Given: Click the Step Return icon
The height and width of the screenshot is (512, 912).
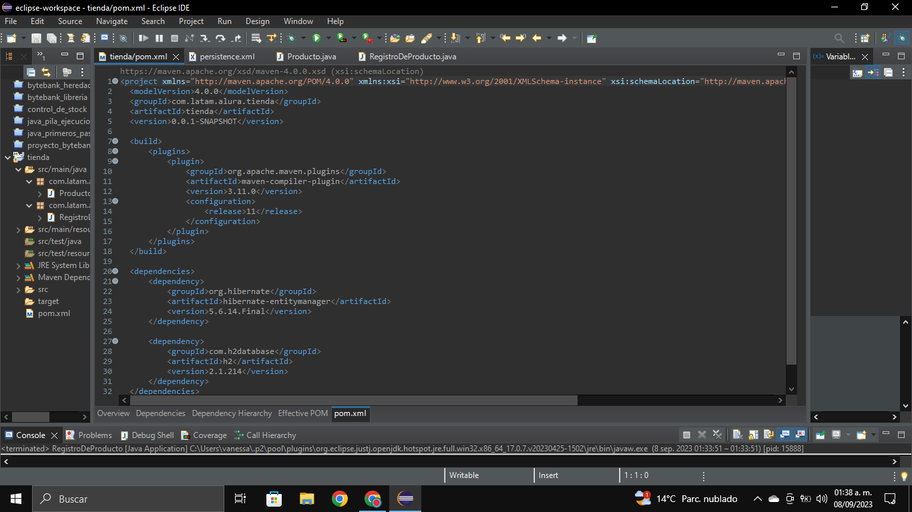Looking at the screenshot, I should click(236, 38).
